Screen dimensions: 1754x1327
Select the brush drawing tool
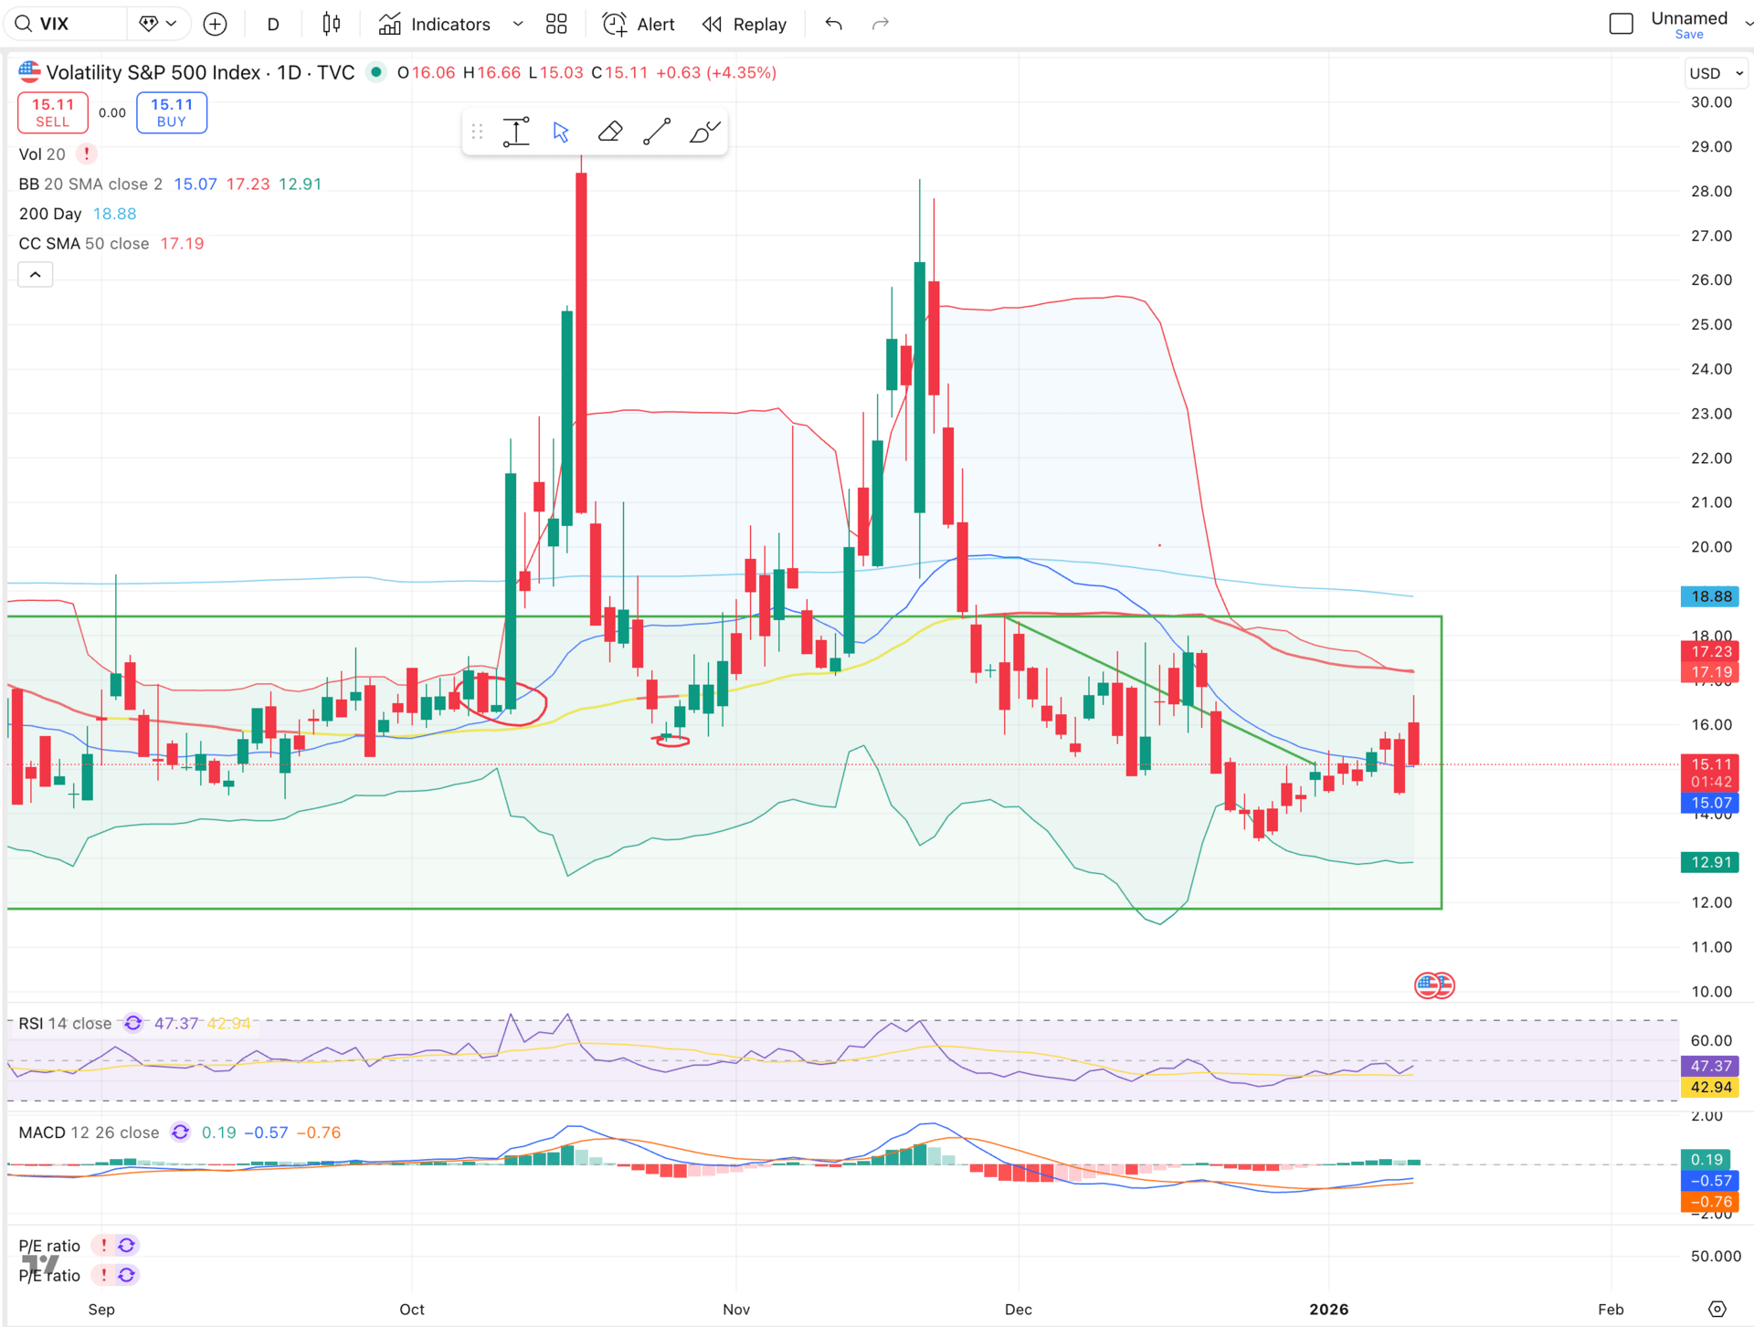coord(704,132)
